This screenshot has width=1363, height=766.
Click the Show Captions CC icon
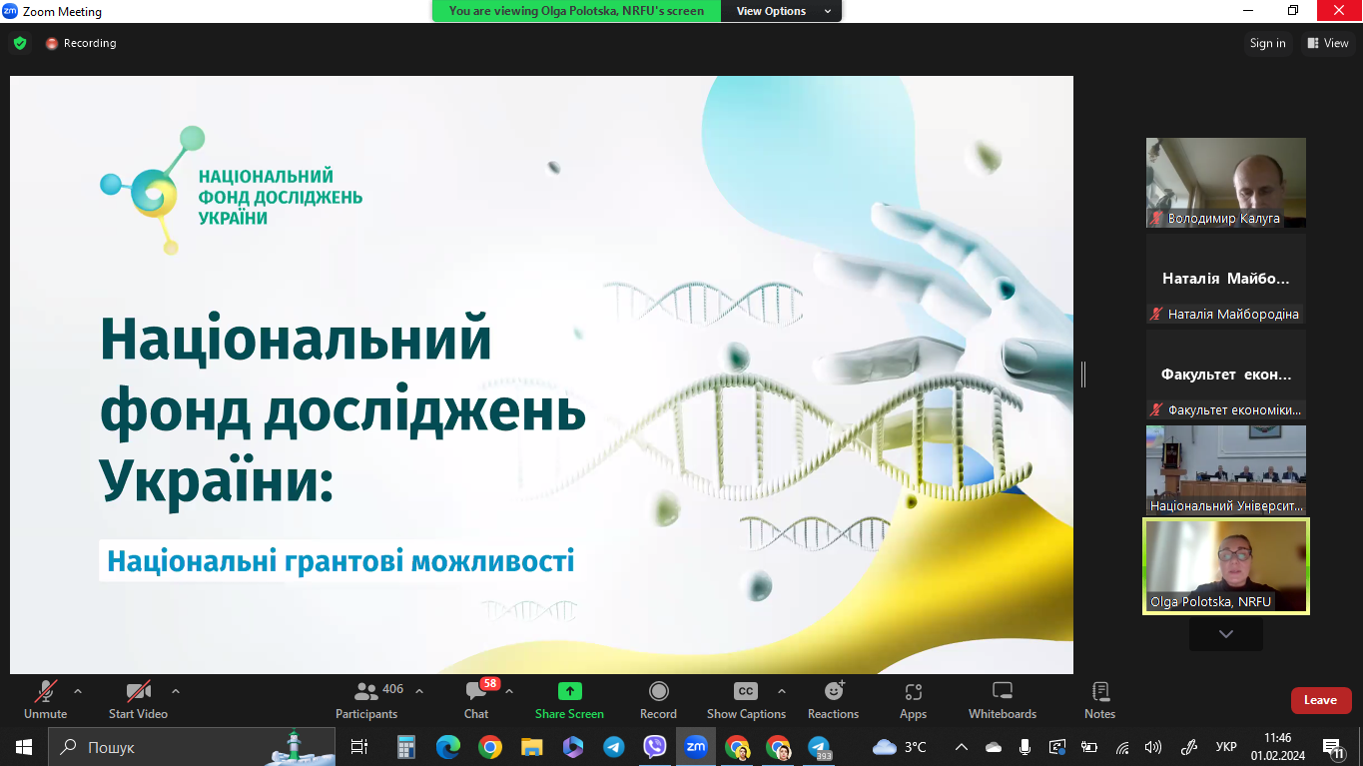(746, 691)
